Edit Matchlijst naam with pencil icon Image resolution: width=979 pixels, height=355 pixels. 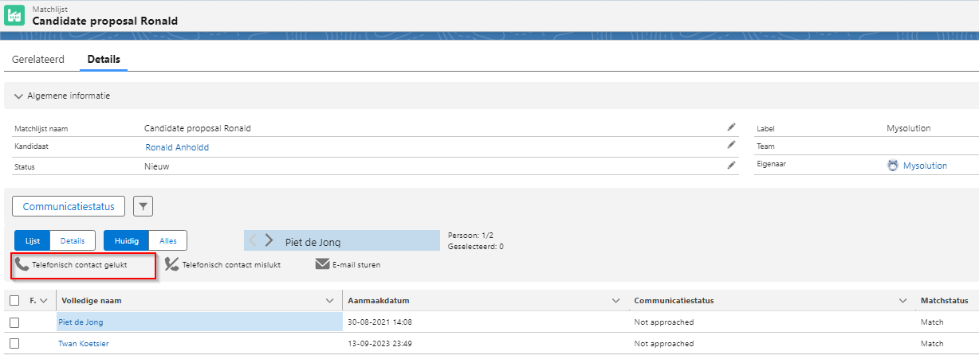(731, 127)
